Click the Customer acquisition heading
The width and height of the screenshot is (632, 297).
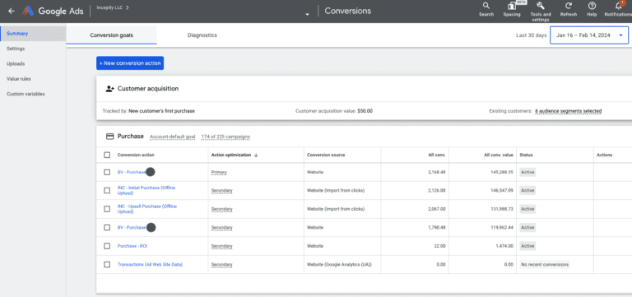point(148,89)
